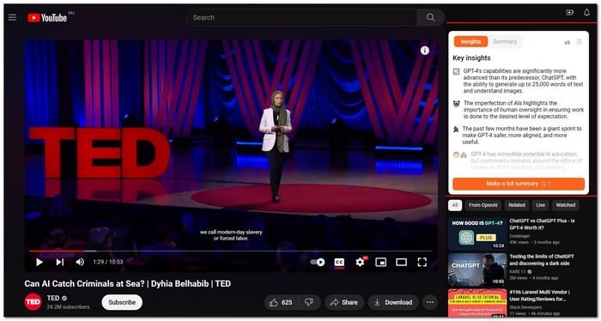The image size is (601, 321).
Task: Click the giant sprint insight text
Action: (x=522, y=136)
